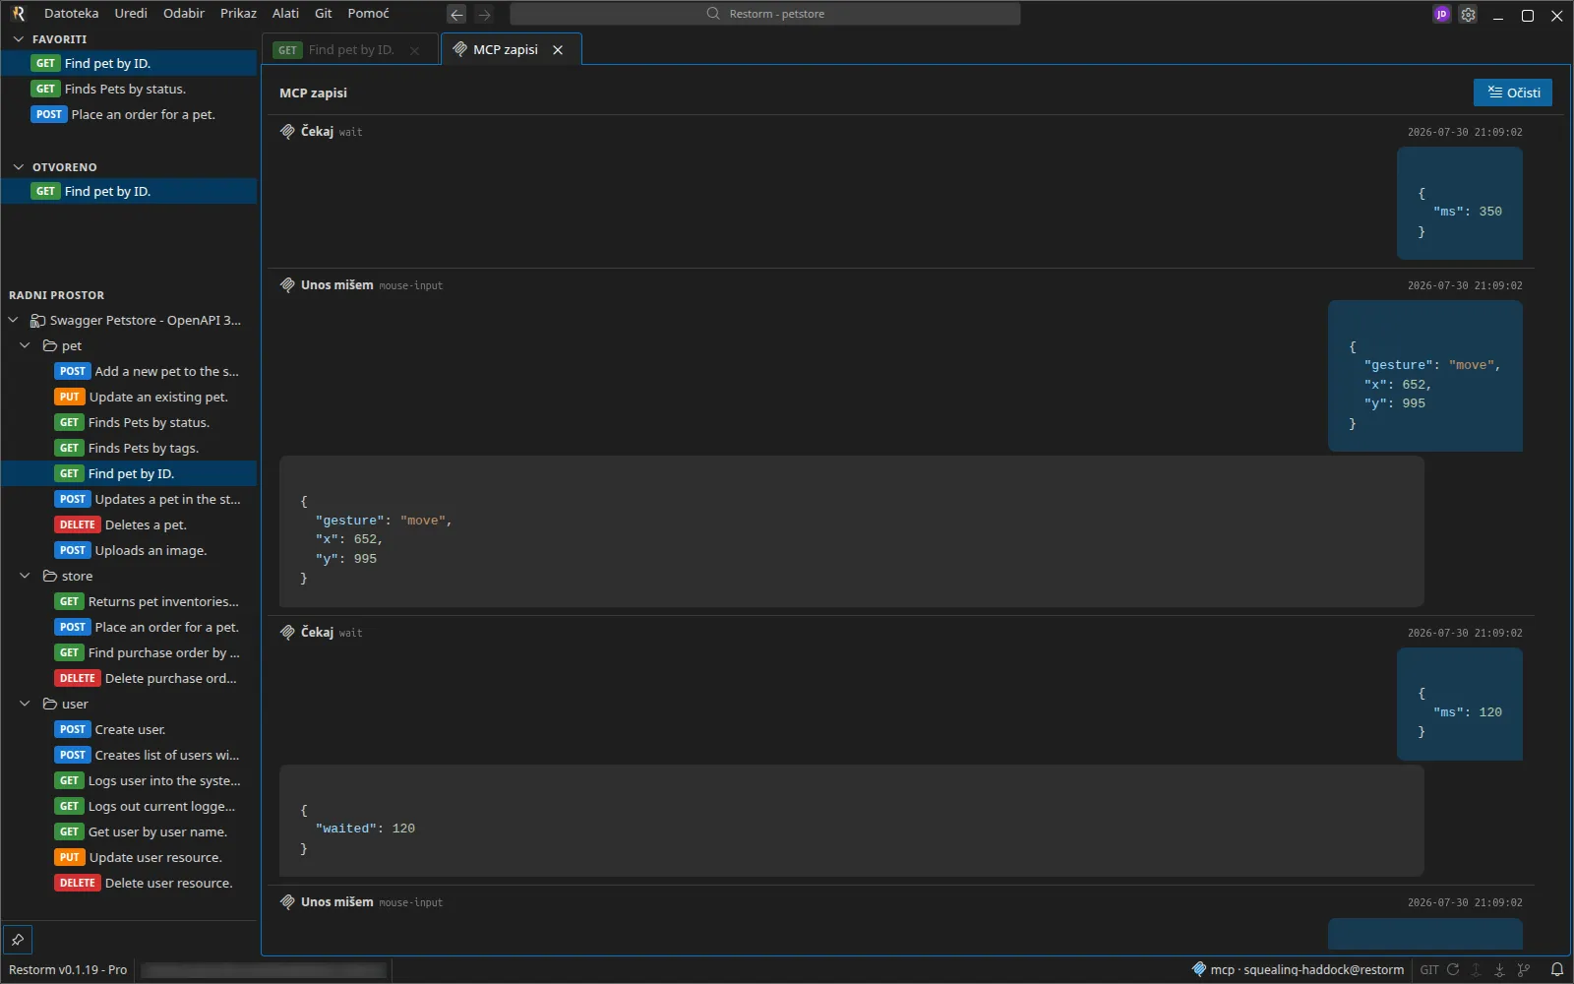The image size is (1574, 984).
Task: Click the "waited": 120 result block
Action: click(851, 821)
